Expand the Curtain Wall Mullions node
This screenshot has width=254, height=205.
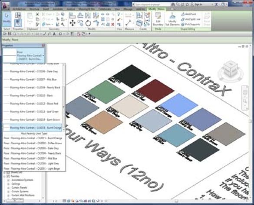coord(8,195)
